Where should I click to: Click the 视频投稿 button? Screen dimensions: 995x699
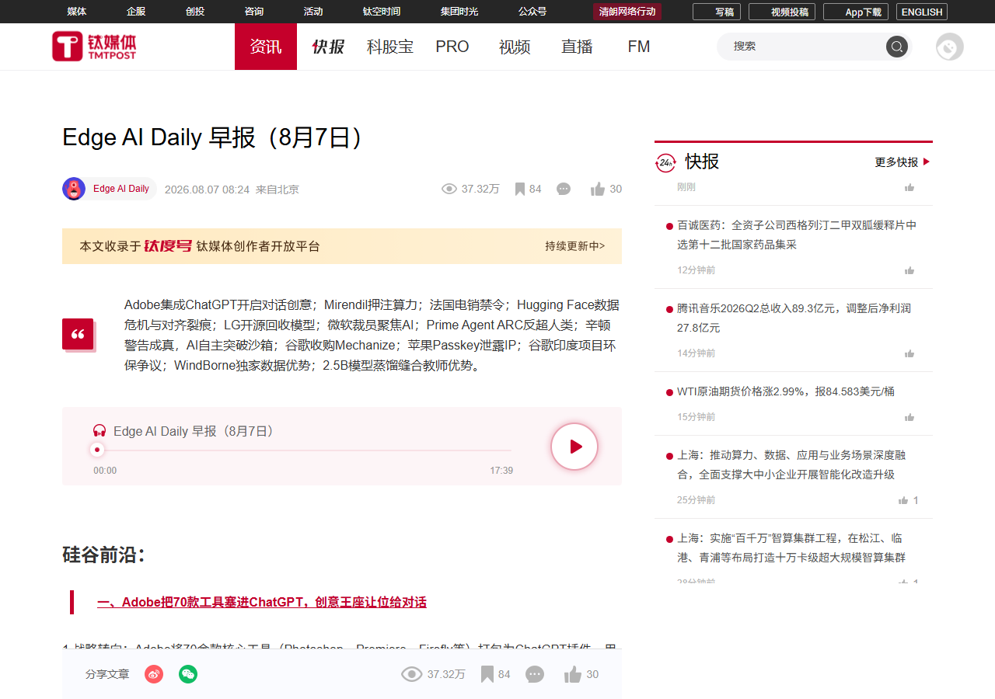pyautogui.click(x=782, y=12)
